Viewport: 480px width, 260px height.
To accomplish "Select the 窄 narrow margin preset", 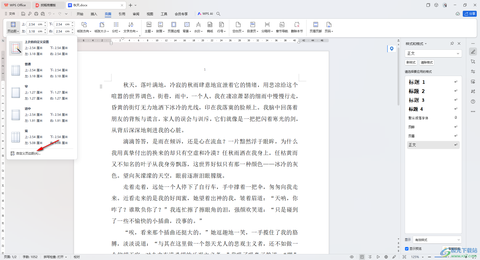I will click(42, 92).
